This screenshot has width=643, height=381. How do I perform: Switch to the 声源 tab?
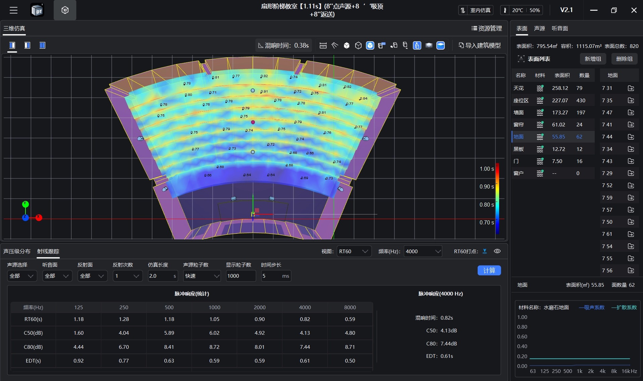click(539, 29)
